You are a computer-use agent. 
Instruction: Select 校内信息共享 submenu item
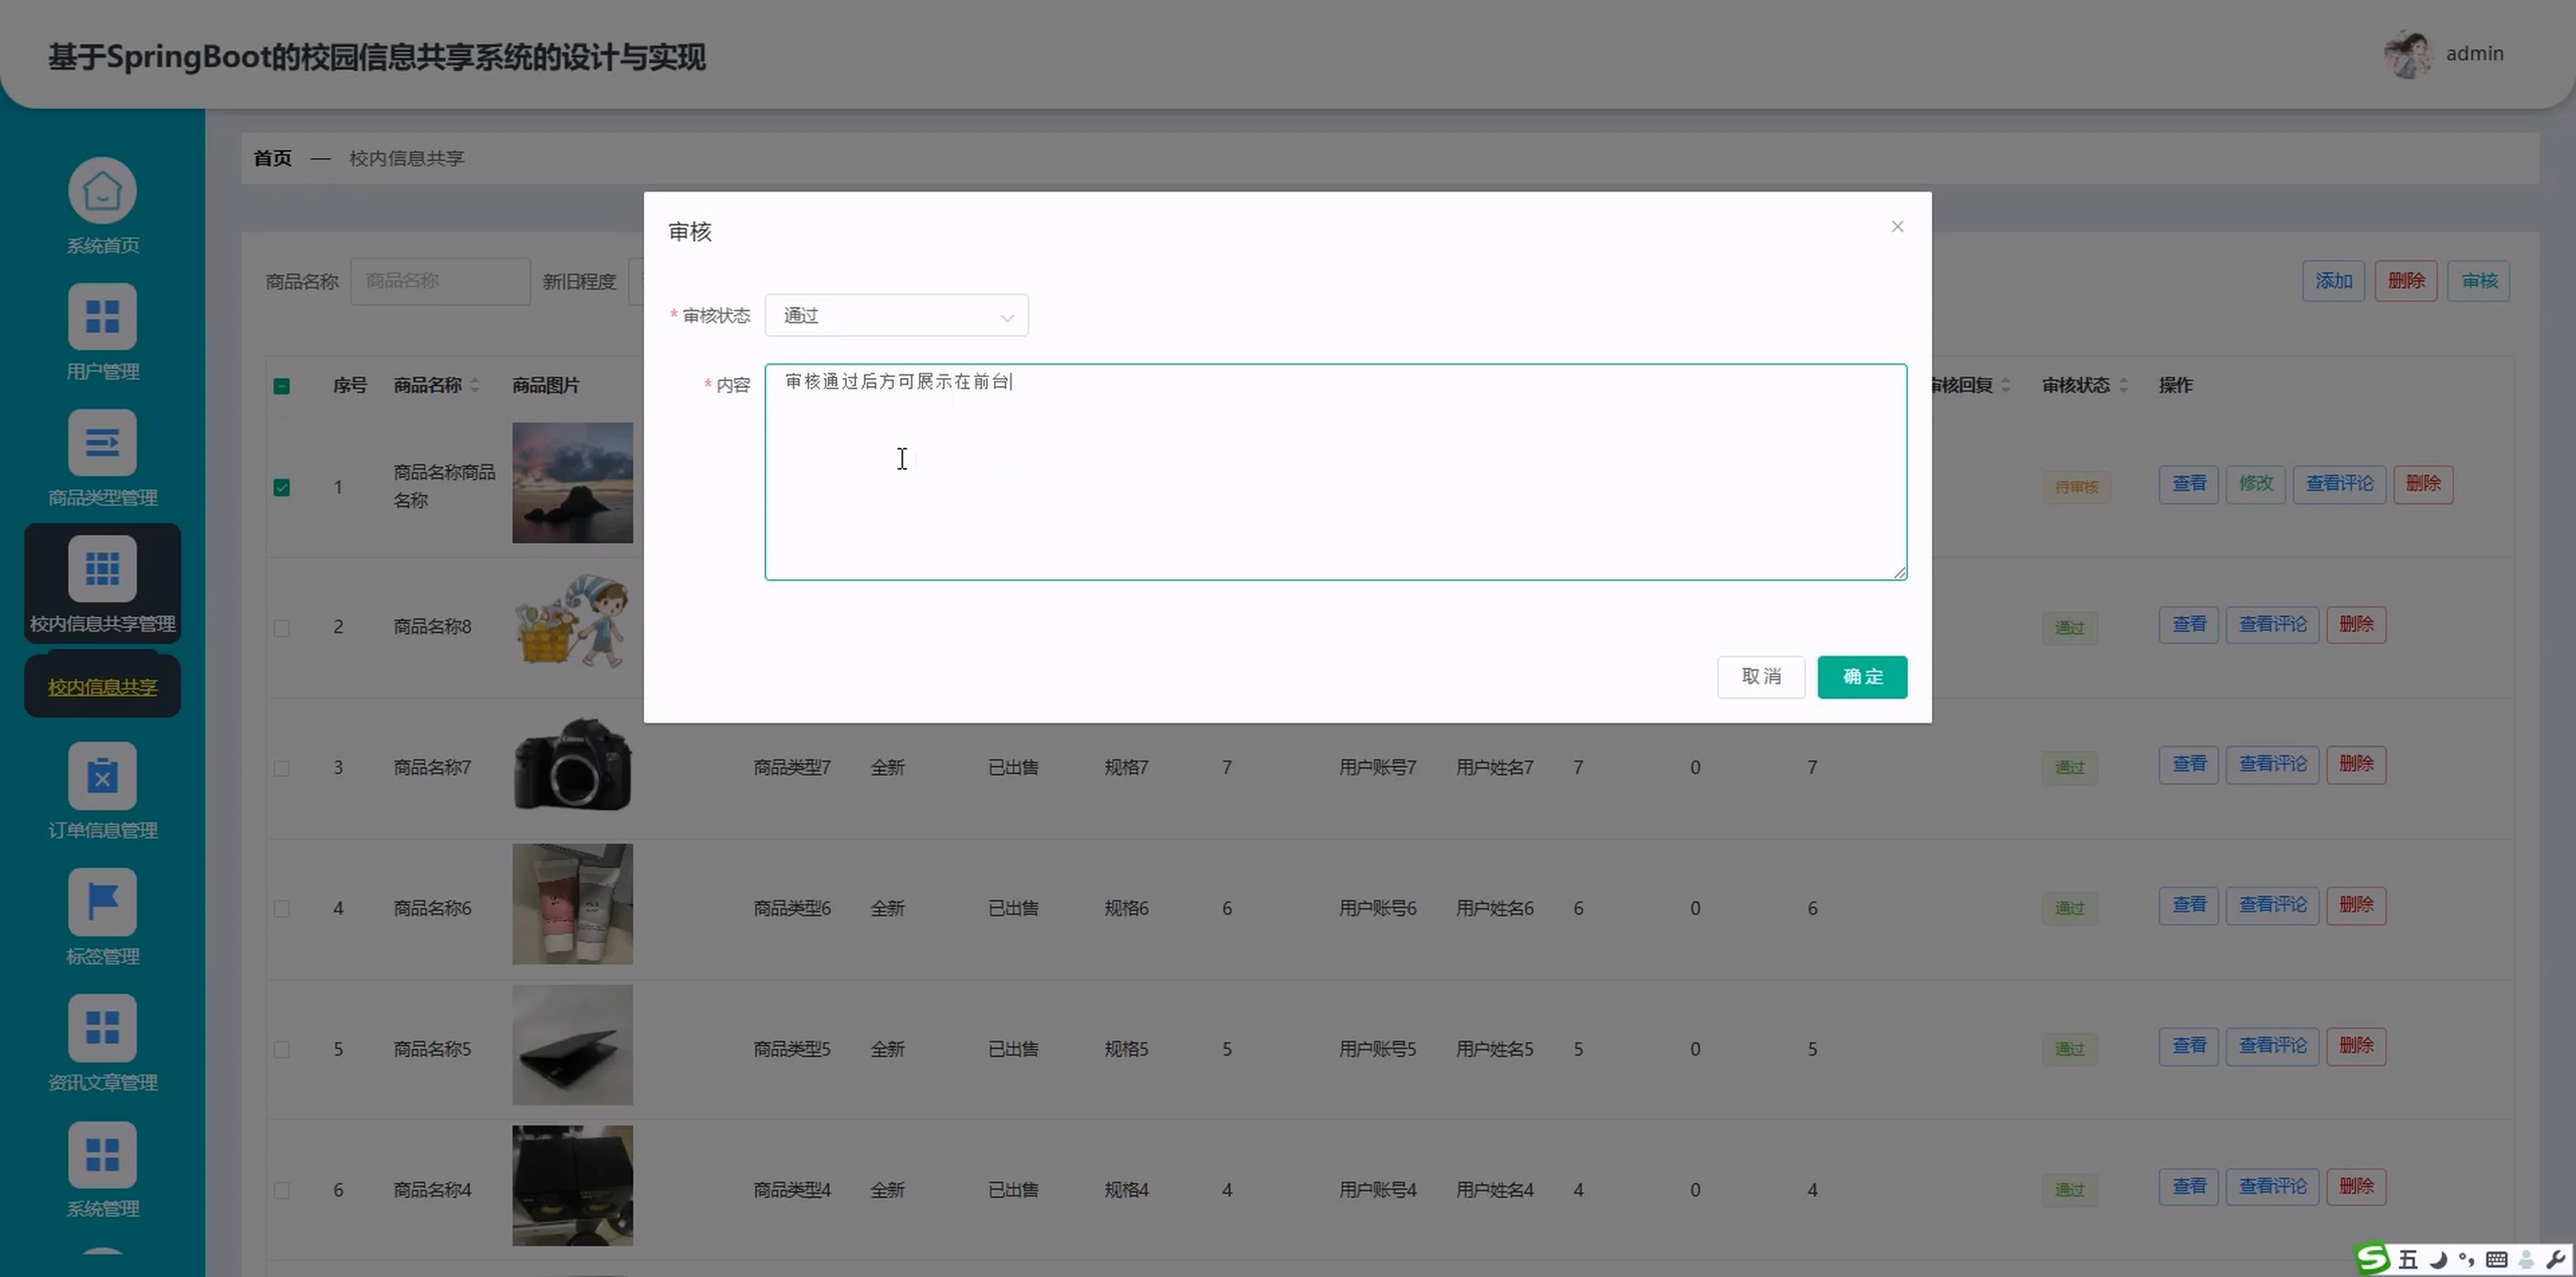(102, 687)
